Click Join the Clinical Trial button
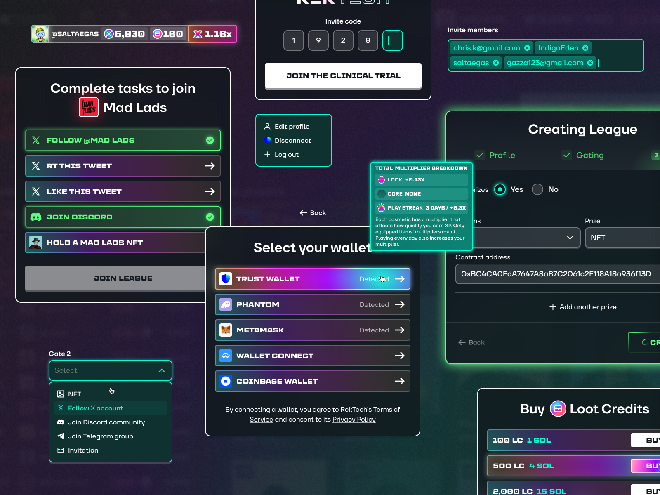660x495 pixels. pyautogui.click(x=343, y=75)
